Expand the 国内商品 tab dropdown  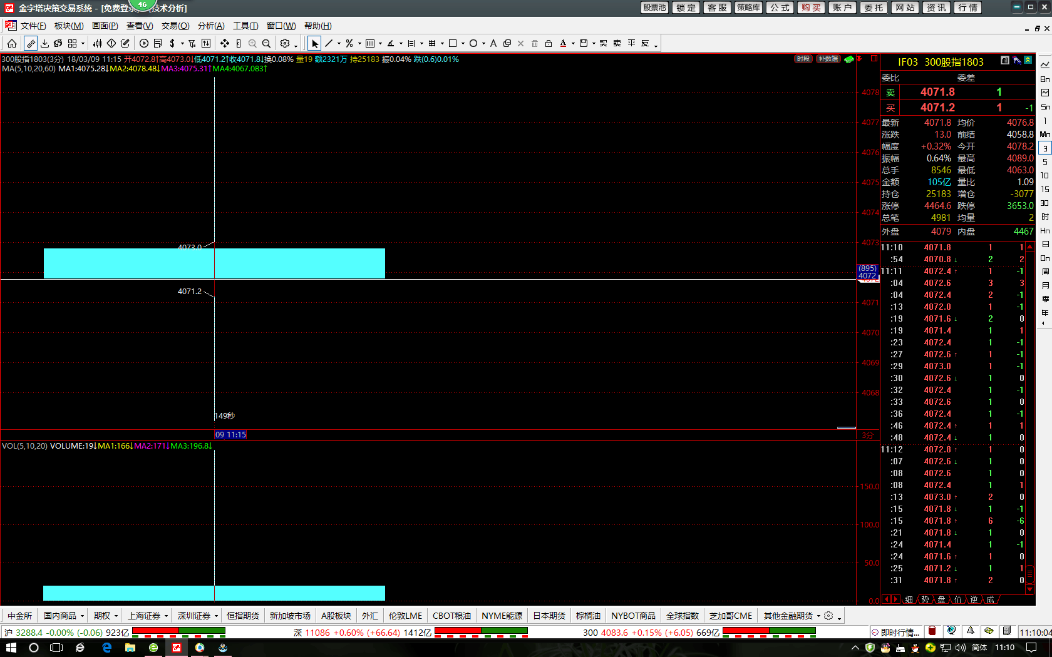(82, 616)
